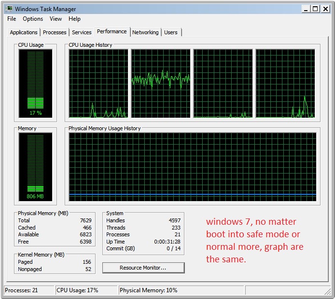Click status bar text CPU Usage: 17%

pos(77,290)
